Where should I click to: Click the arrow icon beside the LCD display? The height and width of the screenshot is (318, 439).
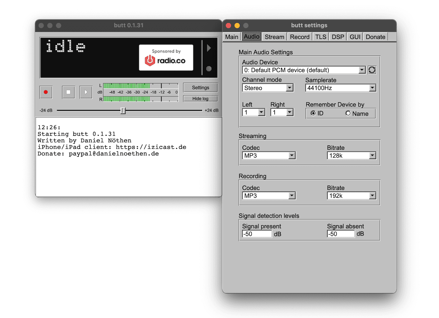(209, 48)
